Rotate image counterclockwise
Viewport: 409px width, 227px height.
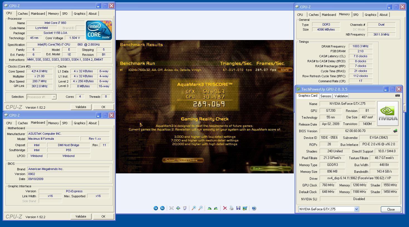(x=216, y=208)
